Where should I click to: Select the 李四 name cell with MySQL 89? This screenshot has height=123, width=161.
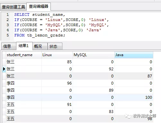click(x=24, y=90)
